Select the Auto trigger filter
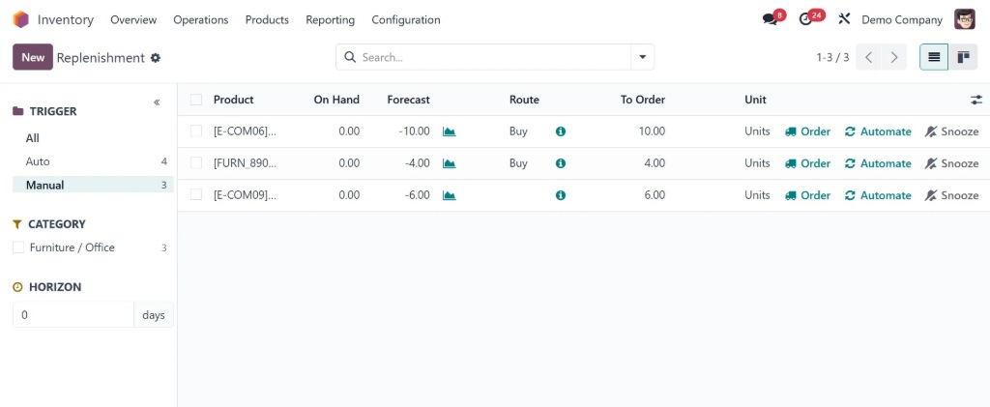 point(38,161)
